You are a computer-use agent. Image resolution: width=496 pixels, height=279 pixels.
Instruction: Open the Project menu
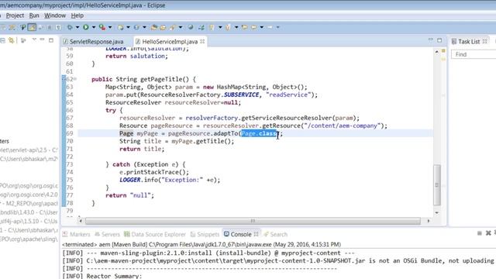15,15
